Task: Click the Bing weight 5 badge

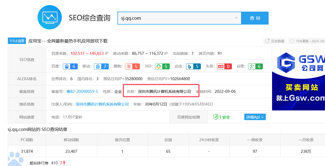Action: 193,66
